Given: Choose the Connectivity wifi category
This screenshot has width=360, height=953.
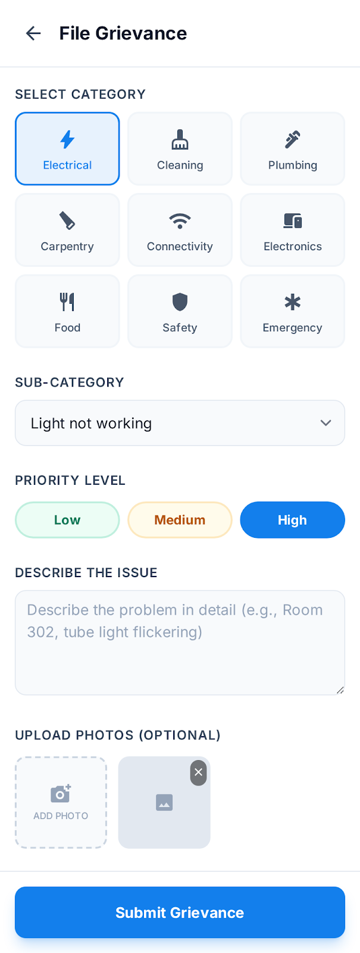Looking at the screenshot, I should (180, 230).
